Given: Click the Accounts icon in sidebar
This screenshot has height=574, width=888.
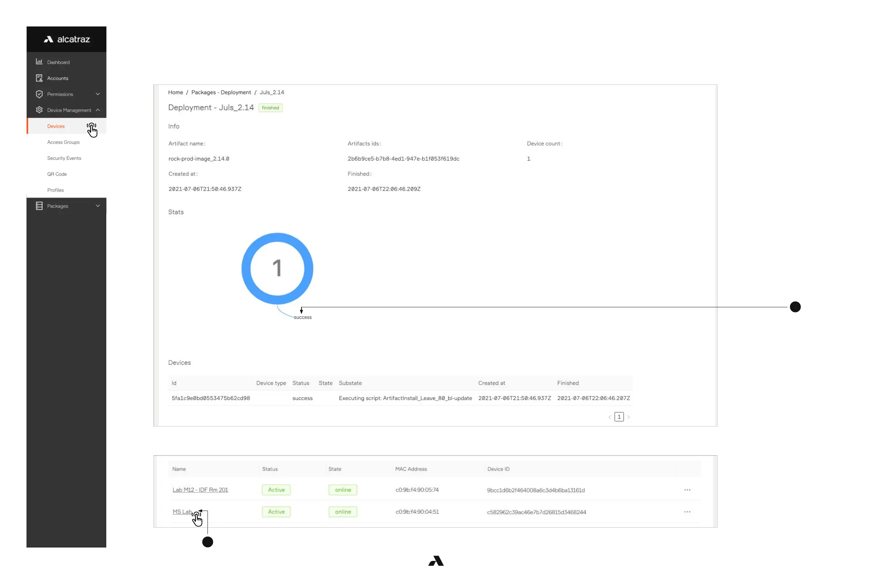Looking at the screenshot, I should (x=39, y=78).
